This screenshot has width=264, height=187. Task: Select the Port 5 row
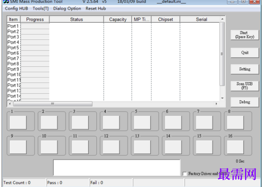click(x=113, y=48)
